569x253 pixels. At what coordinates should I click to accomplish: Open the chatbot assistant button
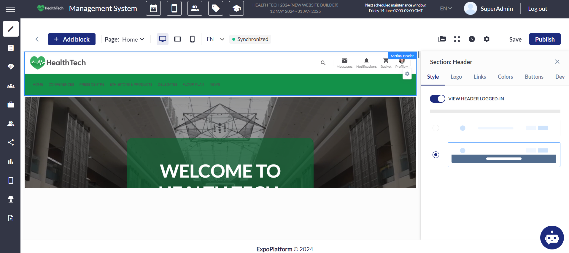tap(552, 238)
